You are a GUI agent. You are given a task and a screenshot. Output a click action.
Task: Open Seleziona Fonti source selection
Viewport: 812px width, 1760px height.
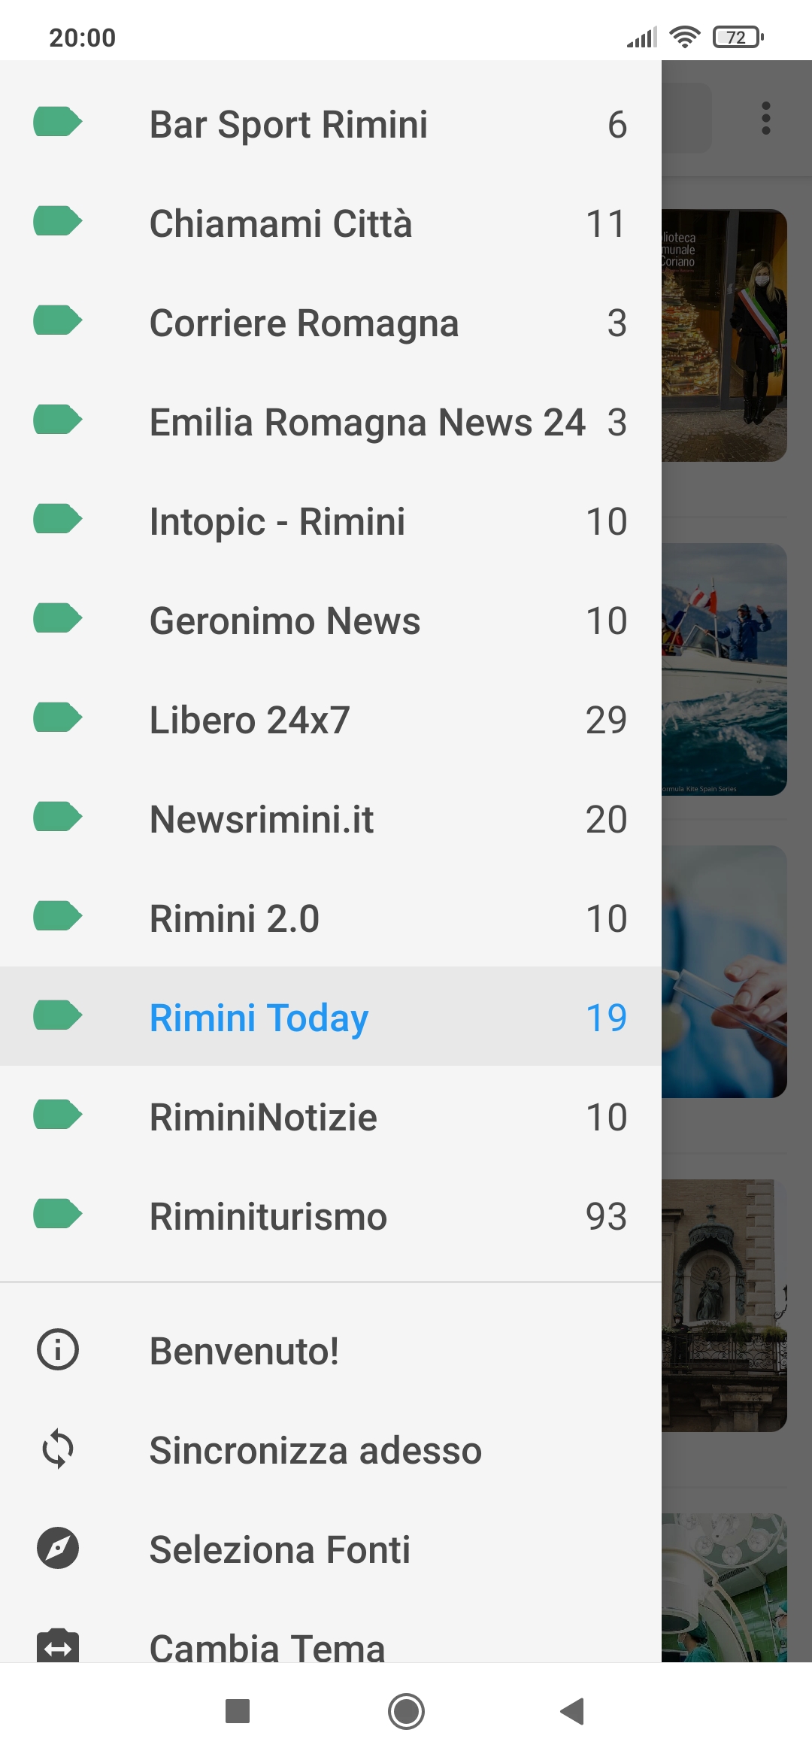click(280, 1549)
